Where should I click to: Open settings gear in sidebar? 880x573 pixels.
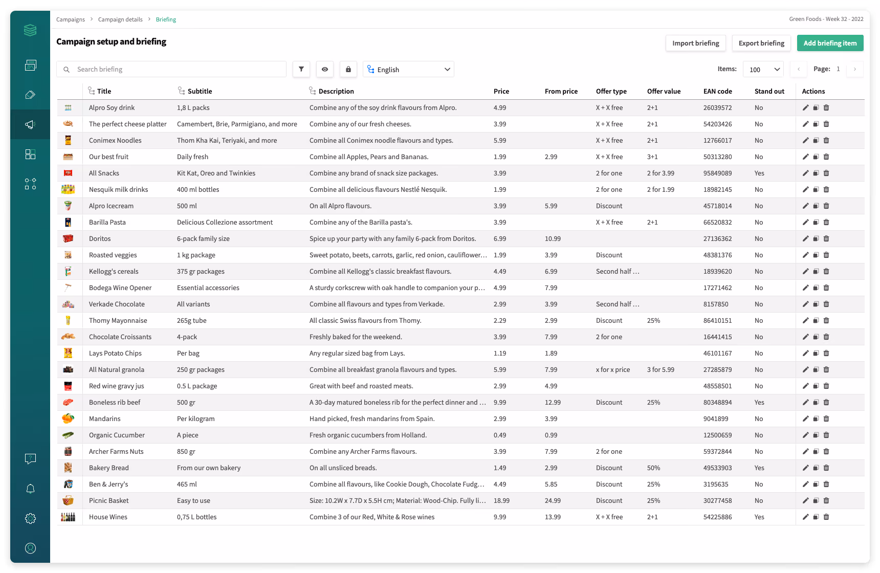click(30, 518)
